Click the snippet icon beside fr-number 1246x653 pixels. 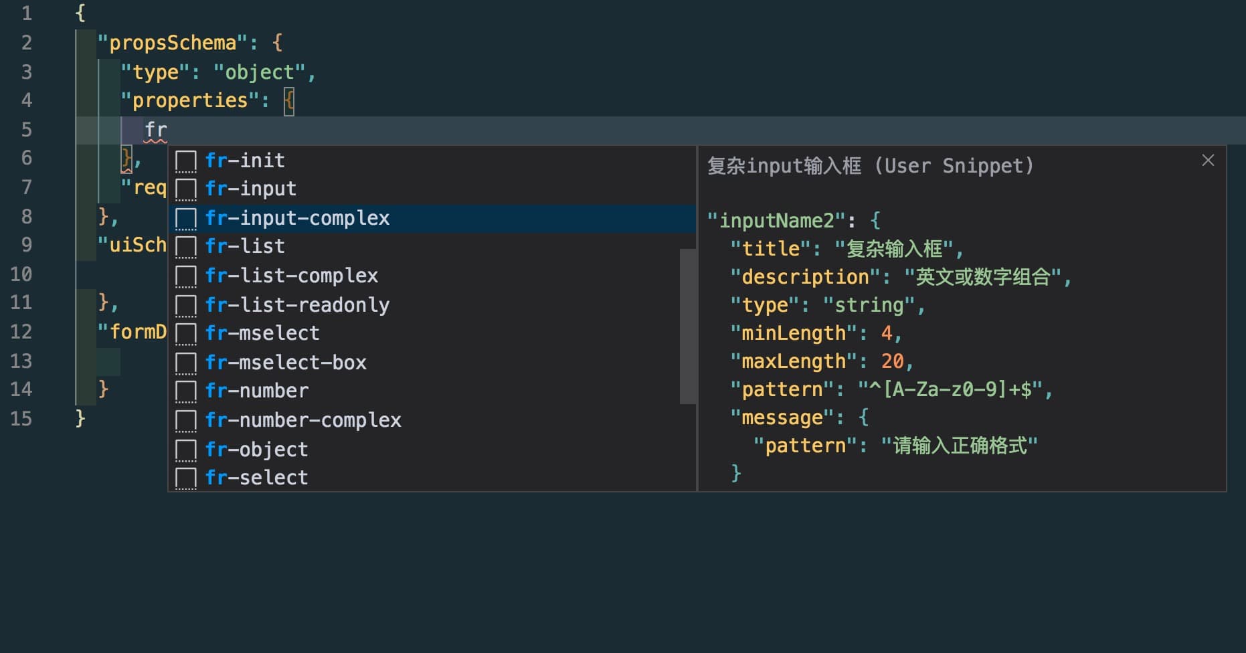[185, 391]
